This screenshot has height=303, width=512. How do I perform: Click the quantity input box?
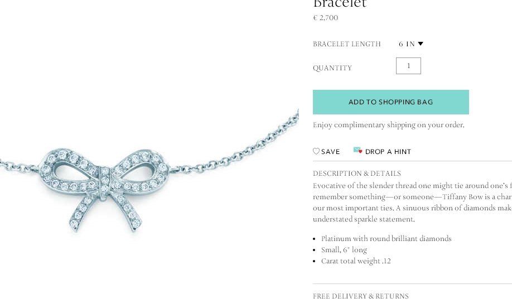tap(408, 66)
